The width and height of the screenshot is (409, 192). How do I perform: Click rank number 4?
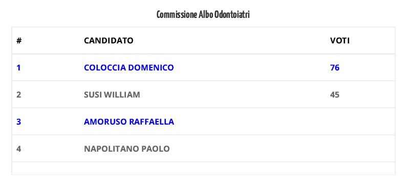pos(18,149)
